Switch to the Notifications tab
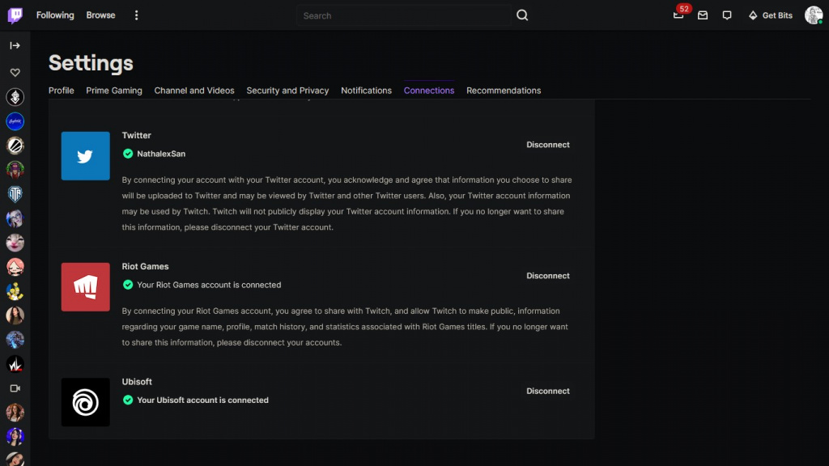 pos(367,91)
